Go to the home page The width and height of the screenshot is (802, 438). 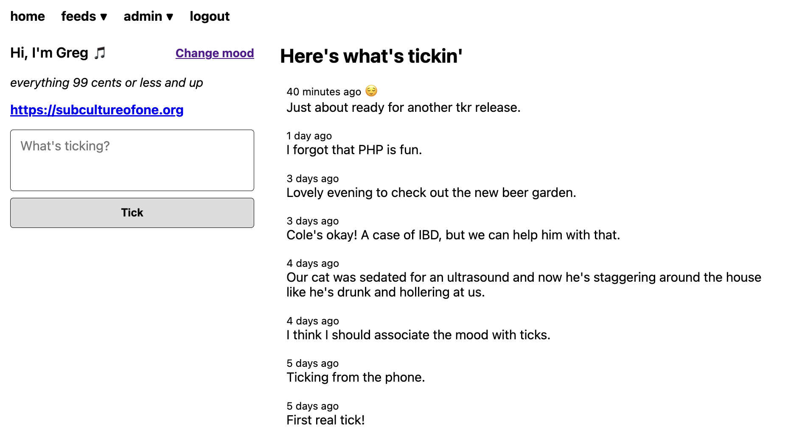tap(28, 17)
